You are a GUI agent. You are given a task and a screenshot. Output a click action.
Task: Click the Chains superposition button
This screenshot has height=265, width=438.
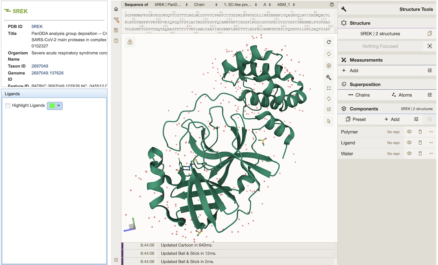[359, 95]
